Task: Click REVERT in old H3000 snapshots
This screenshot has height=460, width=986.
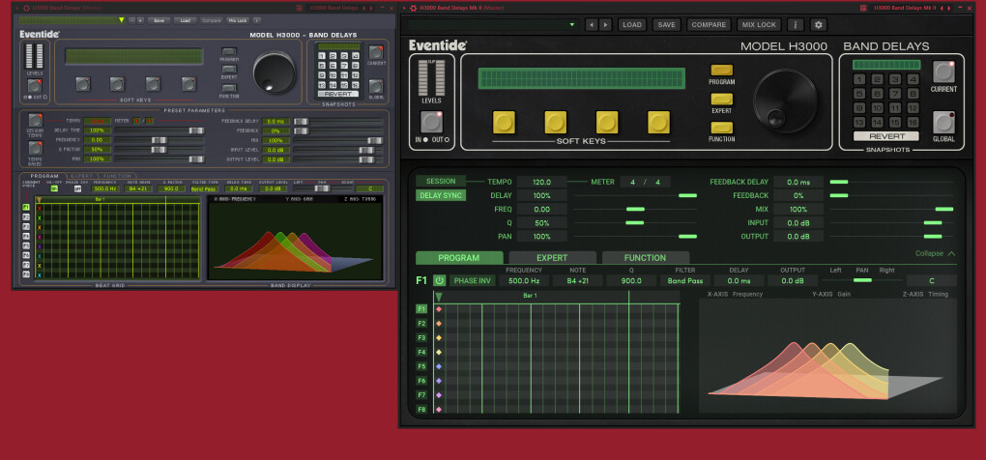Action: (337, 94)
